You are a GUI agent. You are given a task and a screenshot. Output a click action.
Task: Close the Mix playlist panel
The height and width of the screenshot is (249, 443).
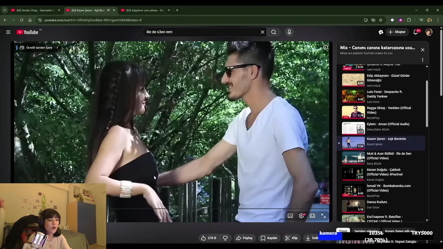point(423,50)
